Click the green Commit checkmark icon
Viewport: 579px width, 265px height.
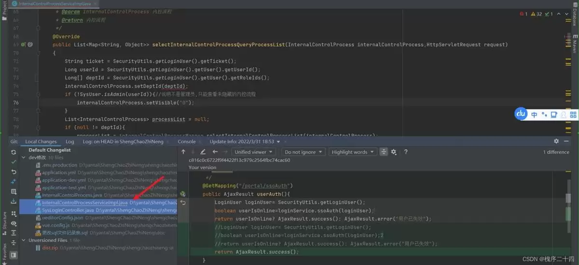coord(14,162)
